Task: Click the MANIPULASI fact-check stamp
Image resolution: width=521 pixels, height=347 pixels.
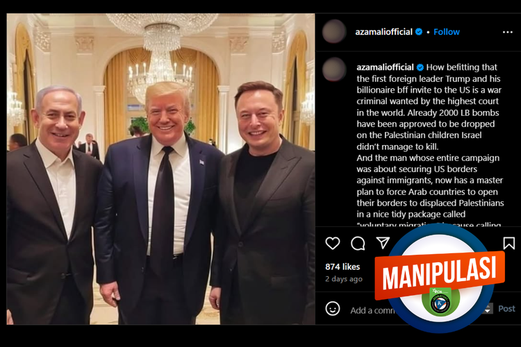Action: click(x=440, y=276)
